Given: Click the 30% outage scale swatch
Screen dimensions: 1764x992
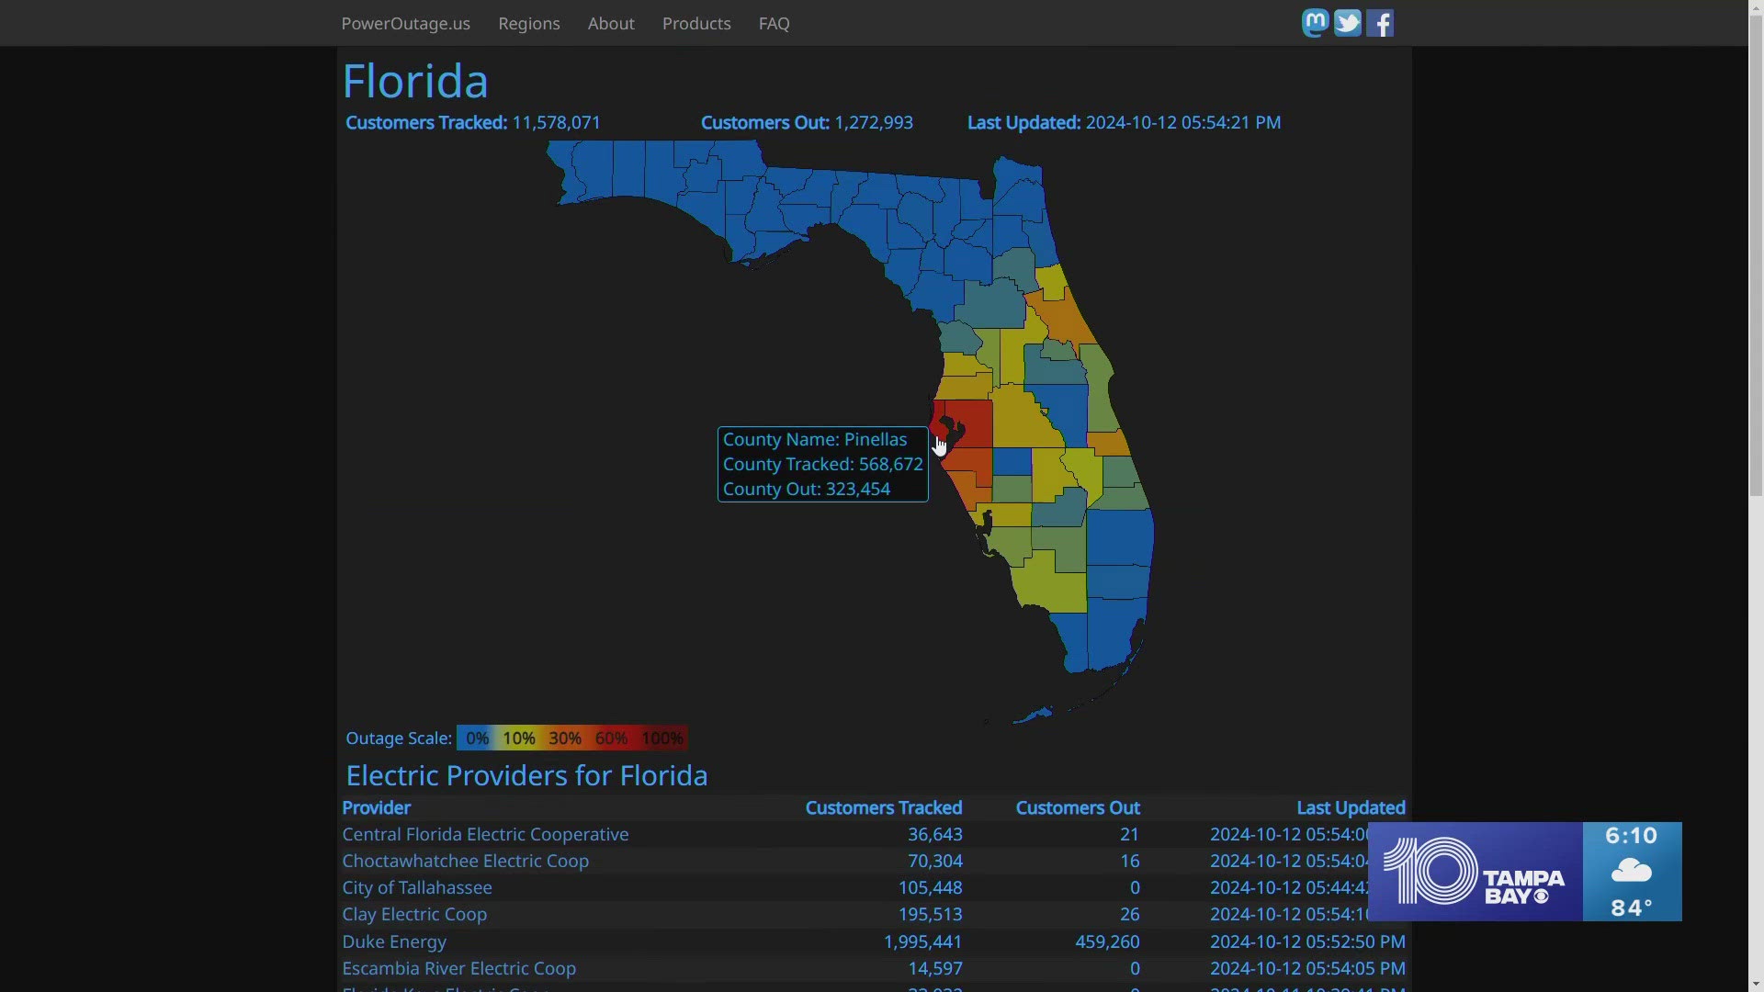Looking at the screenshot, I should point(565,738).
